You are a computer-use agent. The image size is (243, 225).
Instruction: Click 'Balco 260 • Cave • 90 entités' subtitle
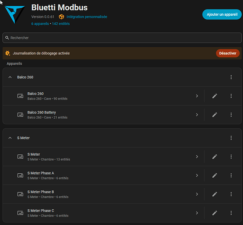point(47,99)
